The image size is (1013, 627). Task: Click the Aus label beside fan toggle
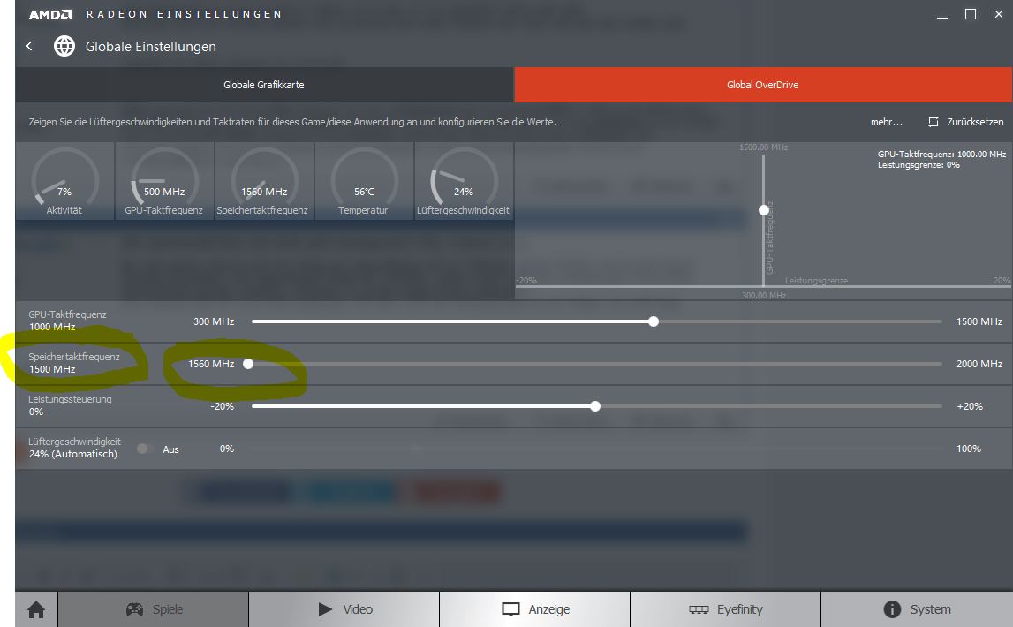tap(170, 449)
